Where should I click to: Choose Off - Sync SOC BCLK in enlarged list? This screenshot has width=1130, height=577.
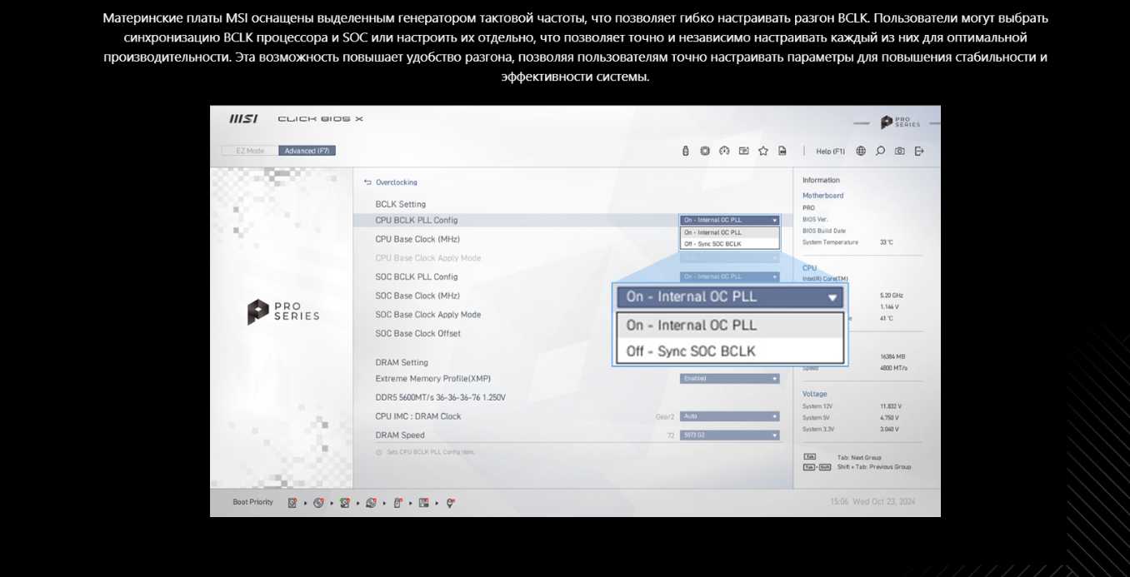click(730, 351)
